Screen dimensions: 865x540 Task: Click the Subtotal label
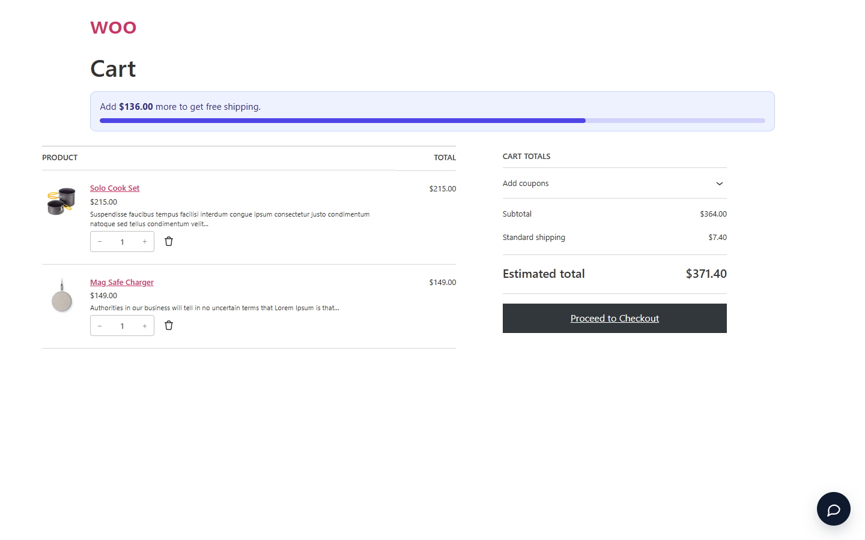tap(517, 214)
